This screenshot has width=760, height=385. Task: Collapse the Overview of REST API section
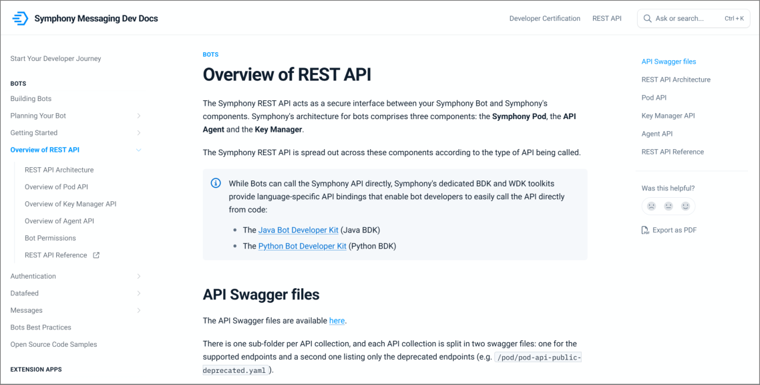tap(139, 150)
